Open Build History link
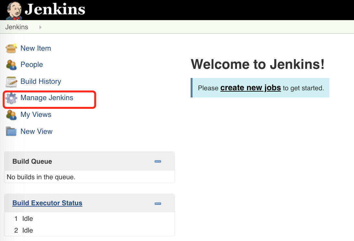The image size is (354, 241). [x=41, y=81]
